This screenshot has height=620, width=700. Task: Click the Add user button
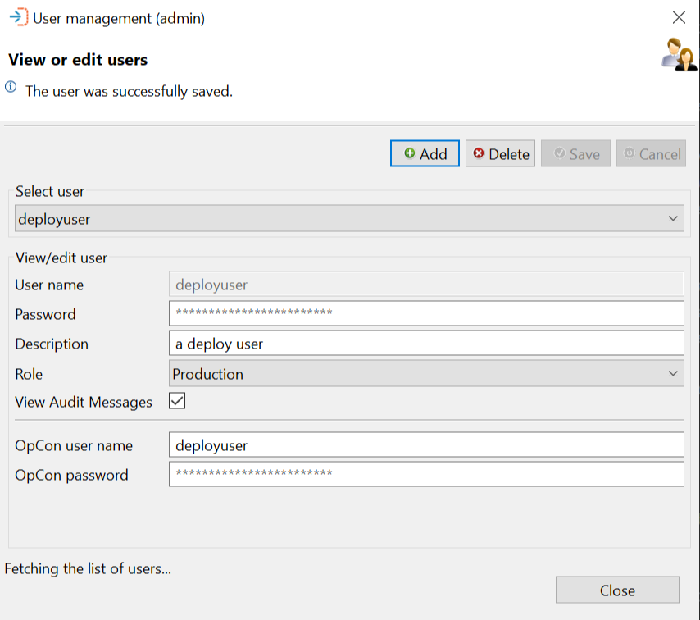coord(425,153)
